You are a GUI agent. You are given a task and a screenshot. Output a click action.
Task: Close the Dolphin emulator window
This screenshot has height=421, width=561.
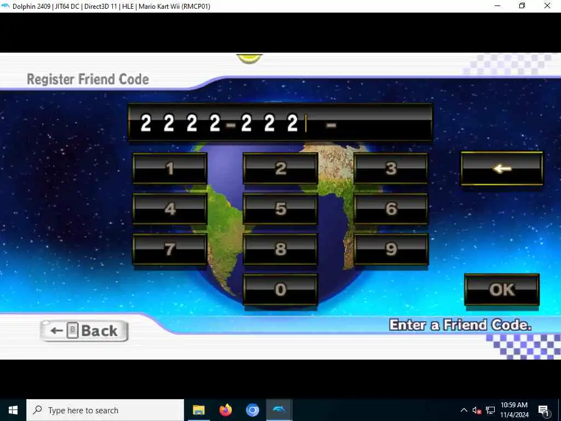(x=547, y=6)
